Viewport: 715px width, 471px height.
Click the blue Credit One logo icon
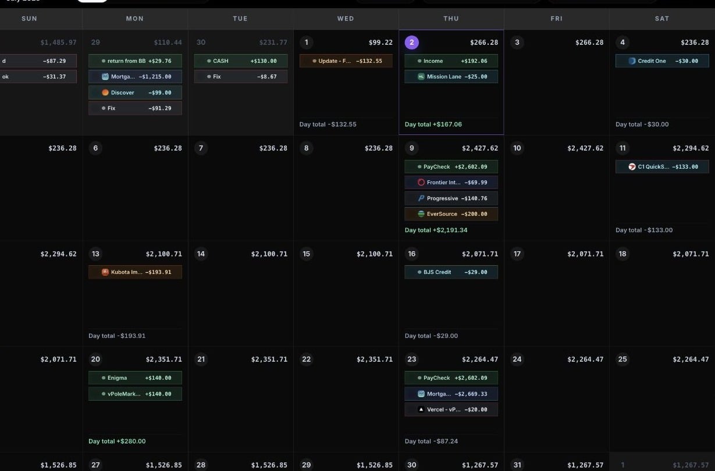(x=632, y=61)
